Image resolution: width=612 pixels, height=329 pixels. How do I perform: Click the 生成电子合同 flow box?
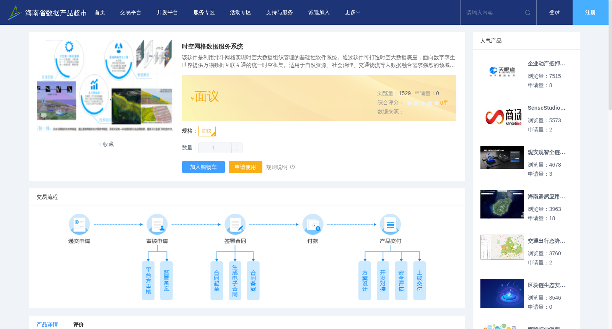(235, 281)
